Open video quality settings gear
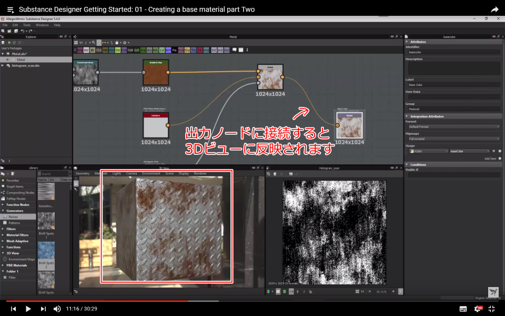505x316 pixels. click(x=478, y=309)
